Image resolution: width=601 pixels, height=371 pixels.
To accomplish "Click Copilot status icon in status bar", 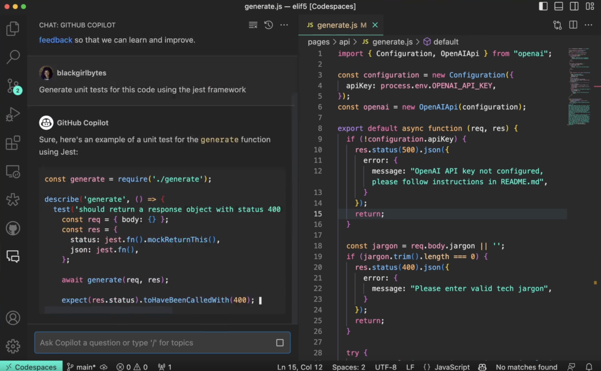I will pyautogui.click(x=482, y=367).
